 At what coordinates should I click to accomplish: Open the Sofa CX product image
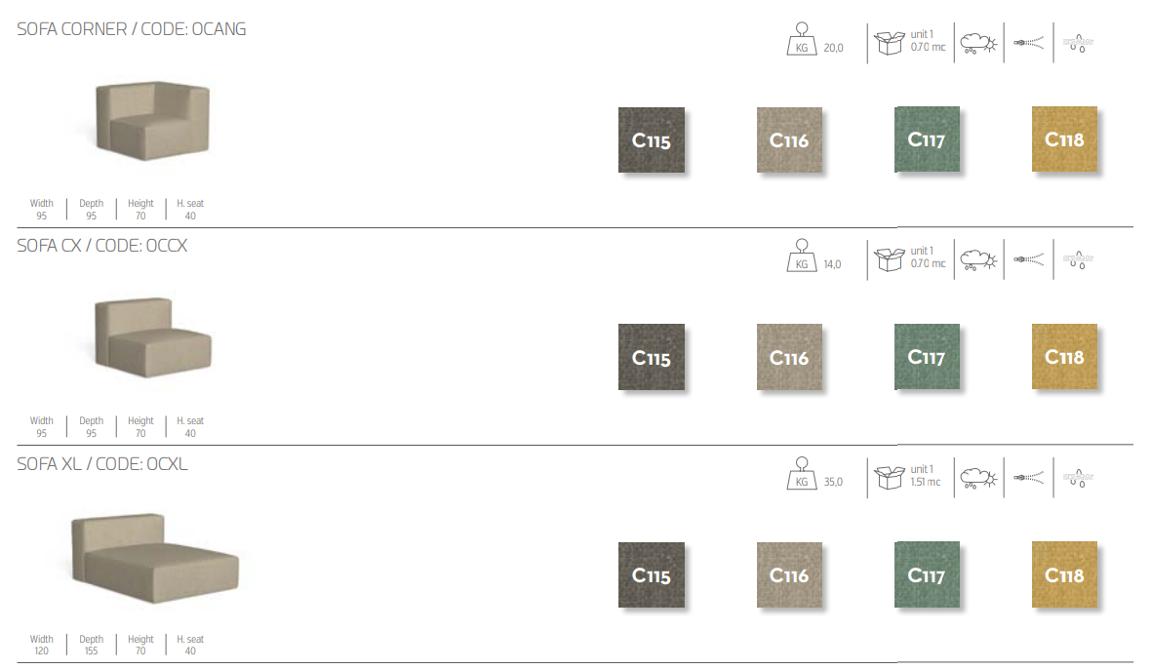(x=153, y=339)
